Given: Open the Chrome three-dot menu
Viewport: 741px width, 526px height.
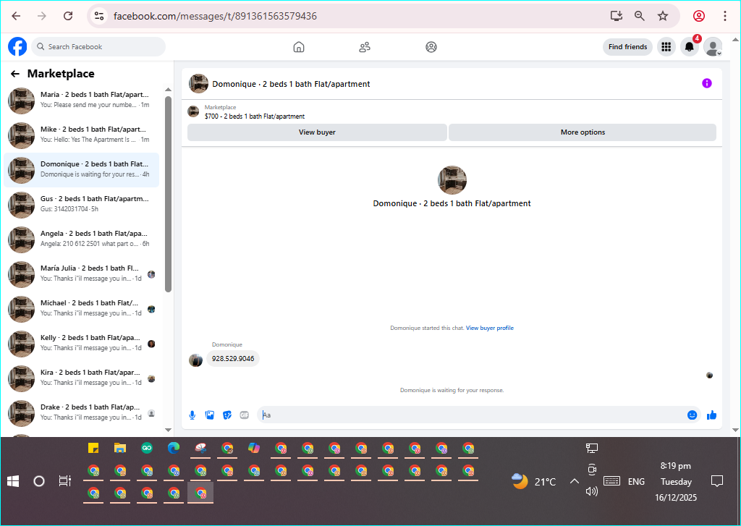Looking at the screenshot, I should click(x=724, y=16).
